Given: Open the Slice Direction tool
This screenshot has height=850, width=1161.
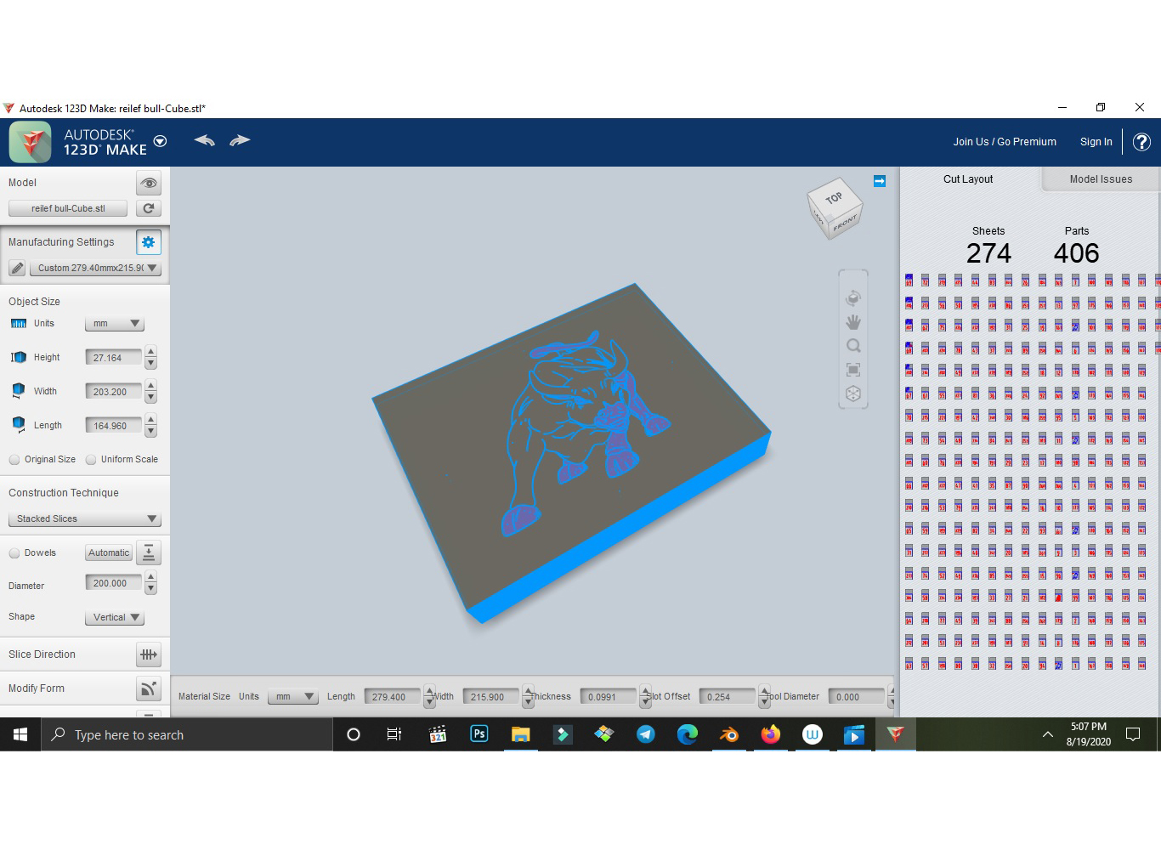Looking at the screenshot, I should coord(149,654).
